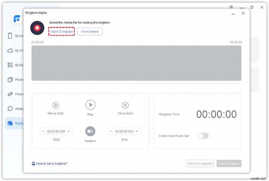Open the My Backup list icon
Screen dimensions: 269x181
click(10, 65)
